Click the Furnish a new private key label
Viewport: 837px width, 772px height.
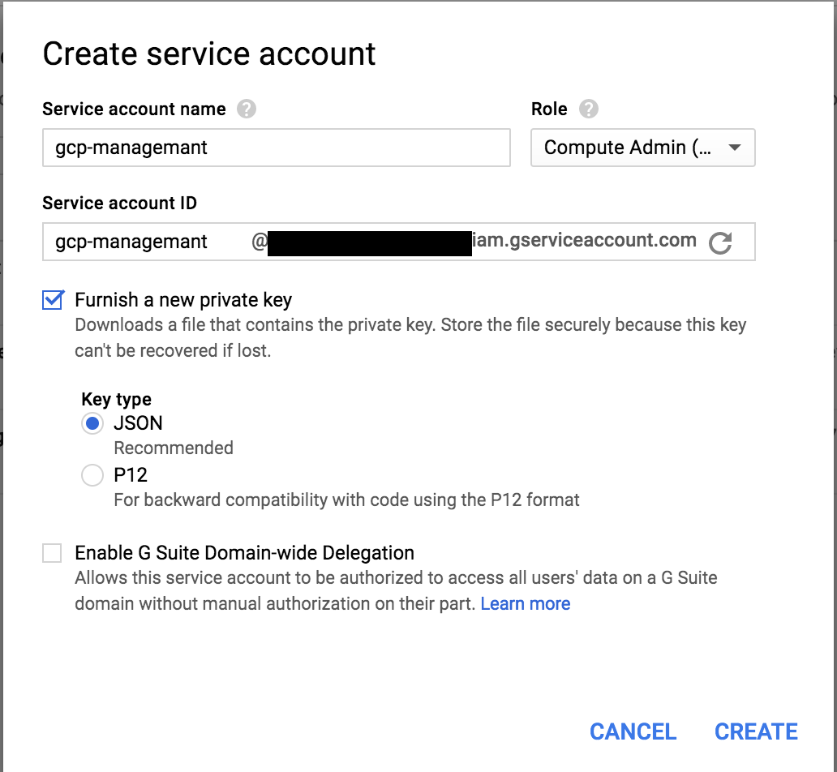(183, 300)
